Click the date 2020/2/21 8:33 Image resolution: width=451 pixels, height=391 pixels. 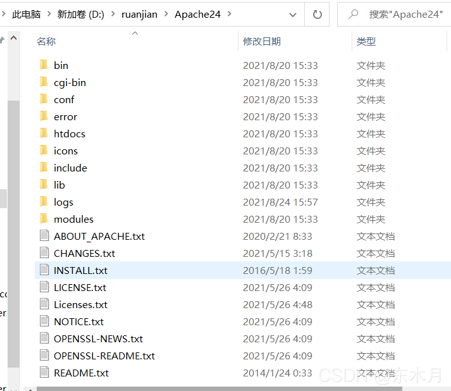click(277, 237)
